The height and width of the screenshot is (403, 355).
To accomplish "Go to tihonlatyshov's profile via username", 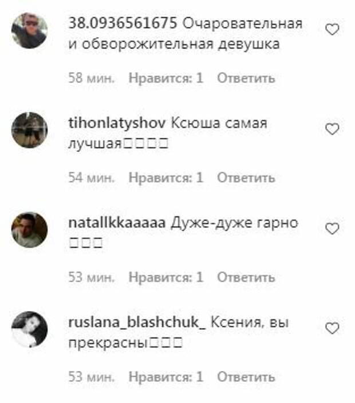I will tap(117, 123).
